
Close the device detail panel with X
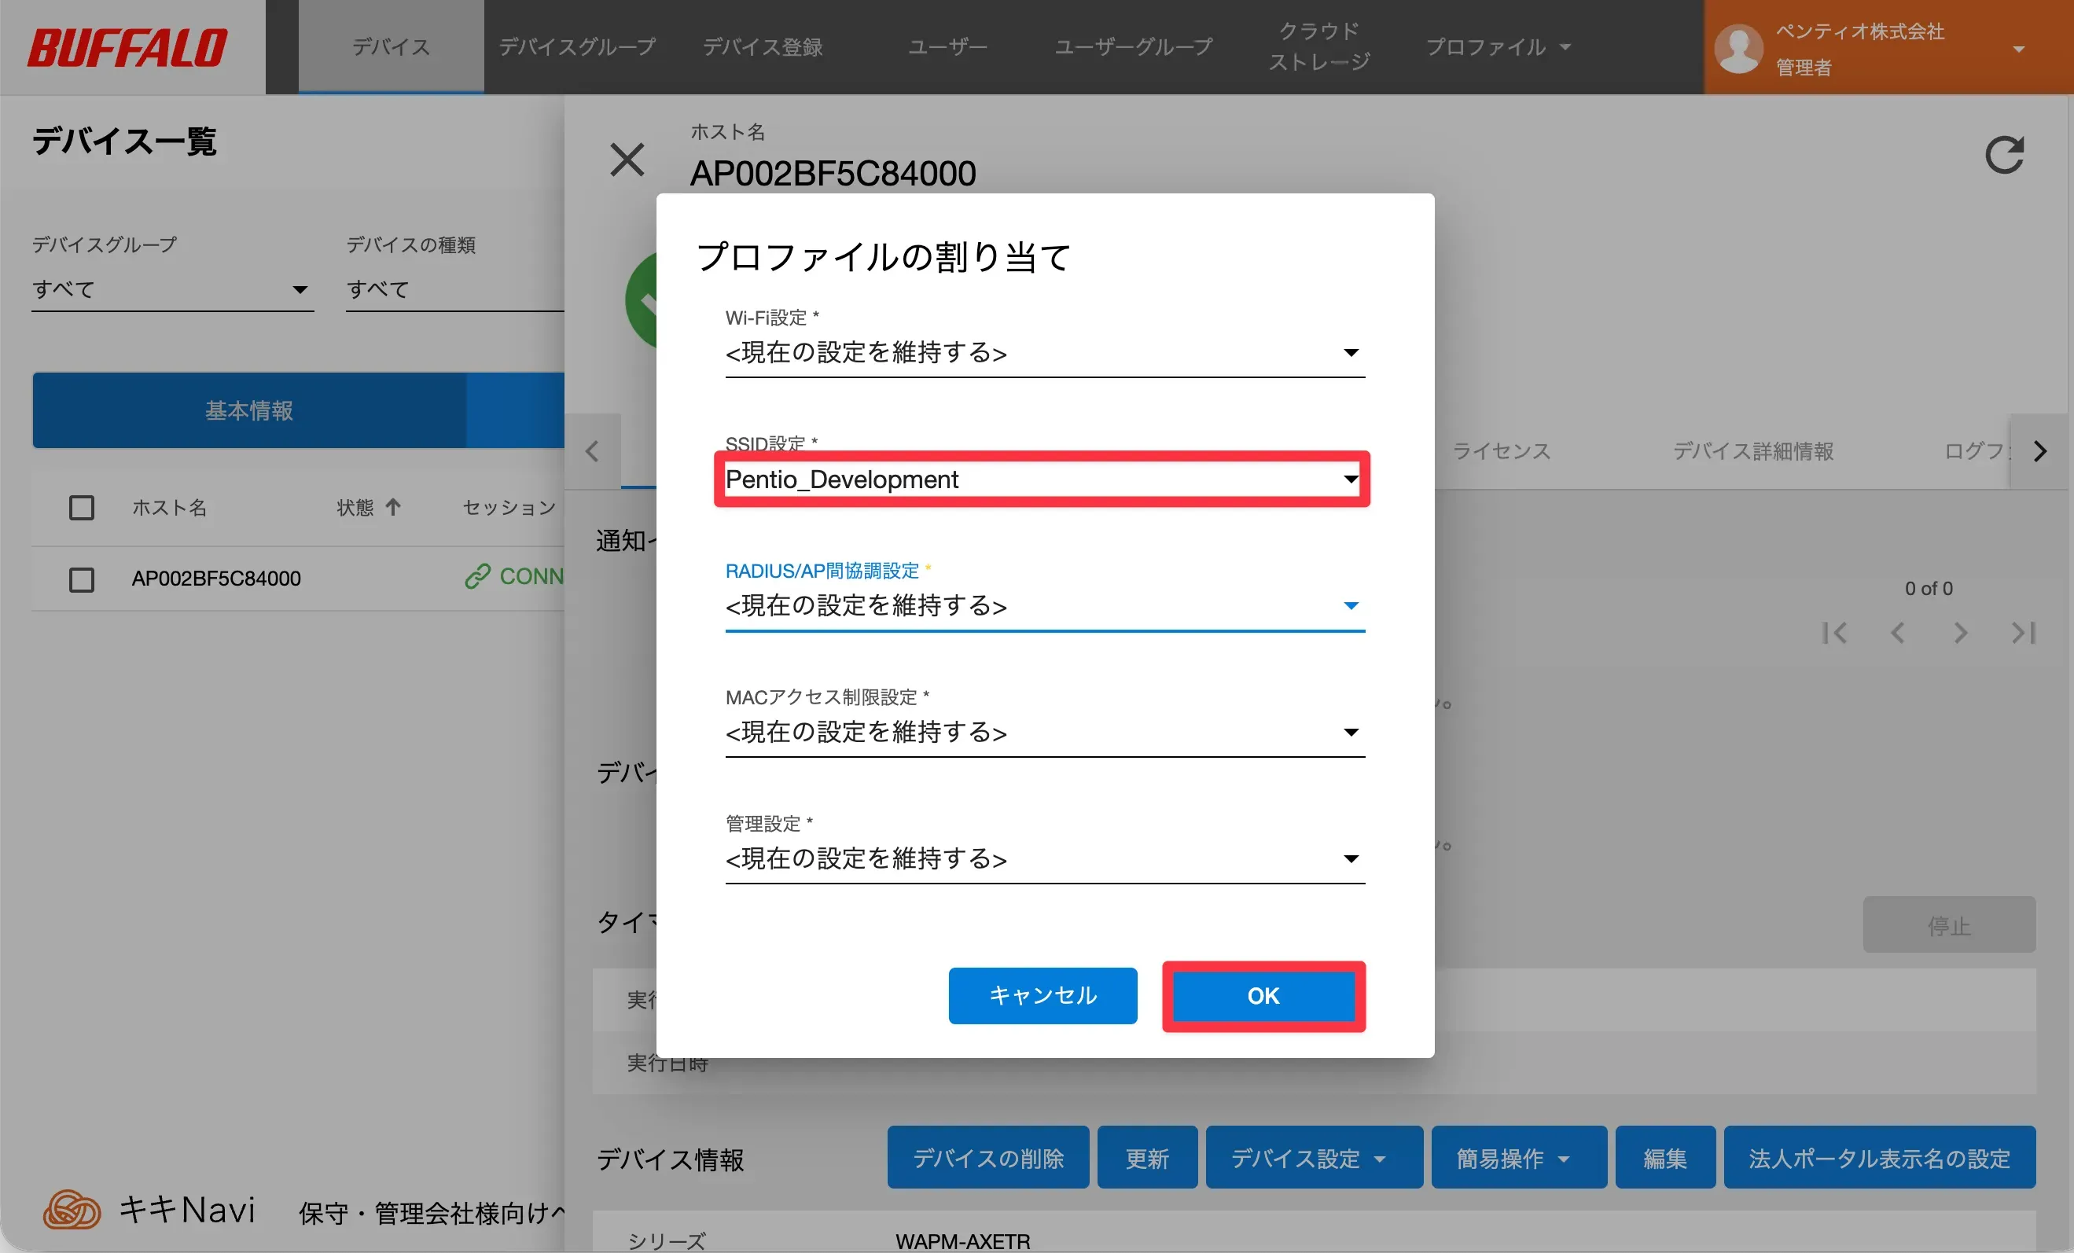click(x=627, y=159)
